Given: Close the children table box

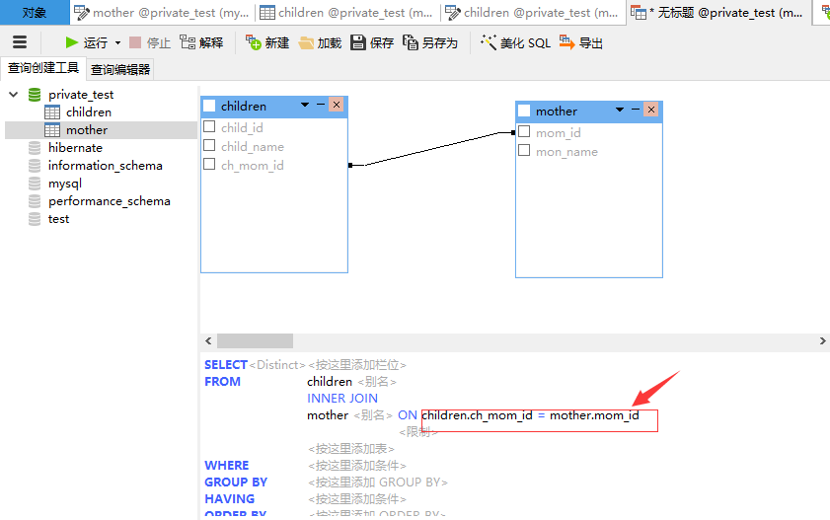Looking at the screenshot, I should [x=337, y=105].
